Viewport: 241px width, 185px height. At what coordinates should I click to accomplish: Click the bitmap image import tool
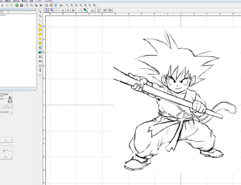40,52
